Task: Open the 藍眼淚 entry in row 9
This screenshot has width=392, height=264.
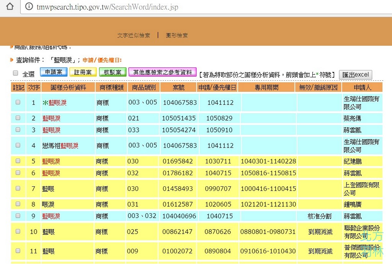Action: (51, 216)
